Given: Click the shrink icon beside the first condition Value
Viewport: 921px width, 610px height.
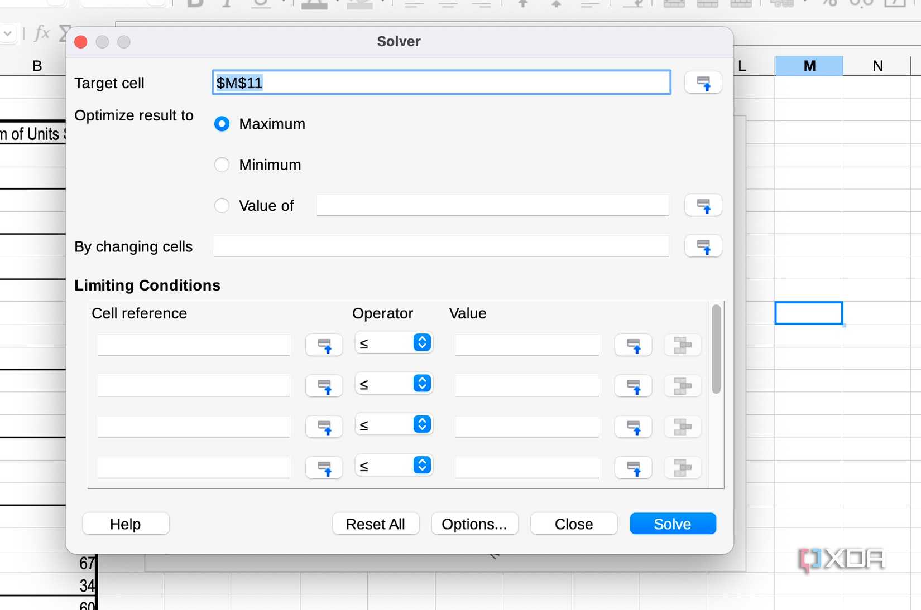Looking at the screenshot, I should (633, 345).
